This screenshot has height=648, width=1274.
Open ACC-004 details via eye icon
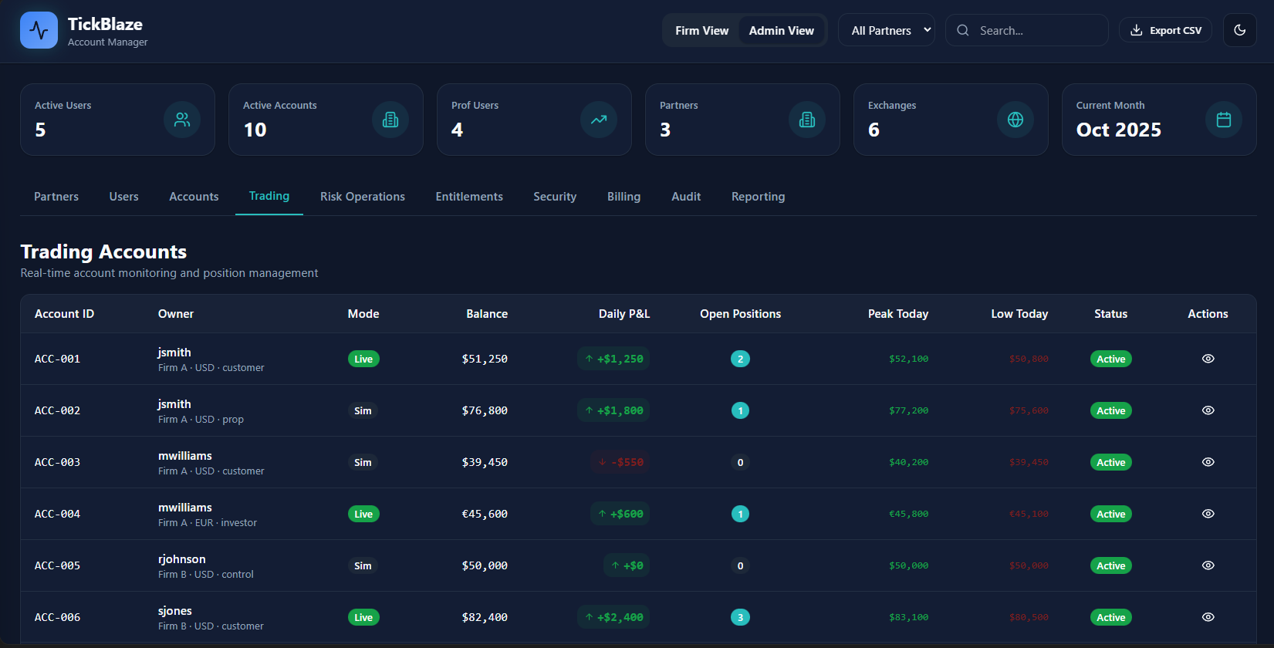[x=1208, y=514]
